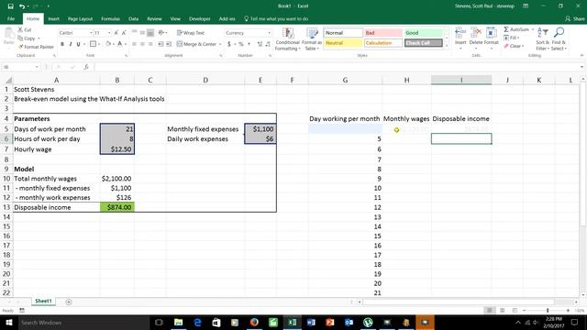Undo the last action
Screen dimensions: 587x330
point(22,6)
